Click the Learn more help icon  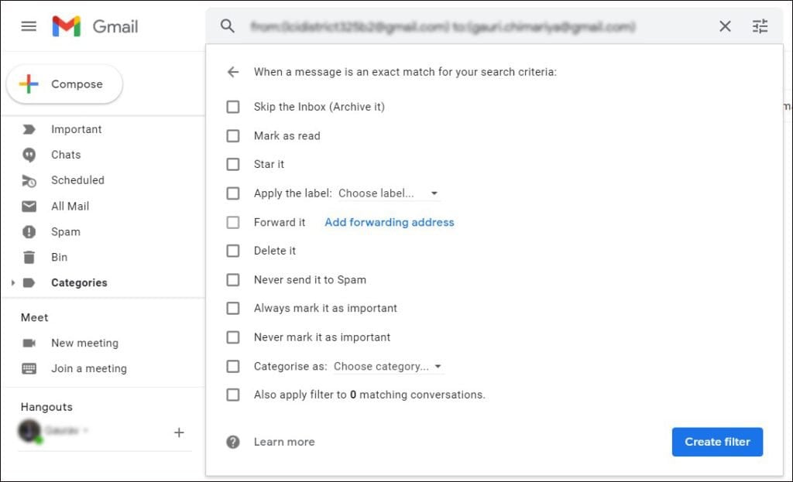(x=233, y=441)
